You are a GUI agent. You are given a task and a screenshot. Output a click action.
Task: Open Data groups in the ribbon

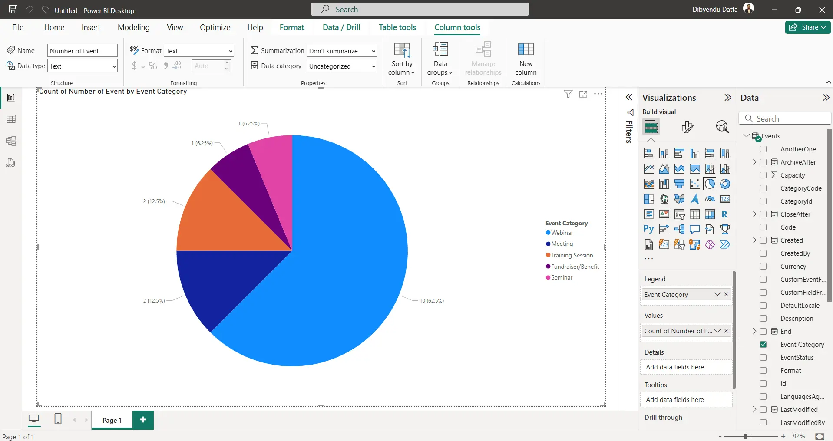click(440, 59)
